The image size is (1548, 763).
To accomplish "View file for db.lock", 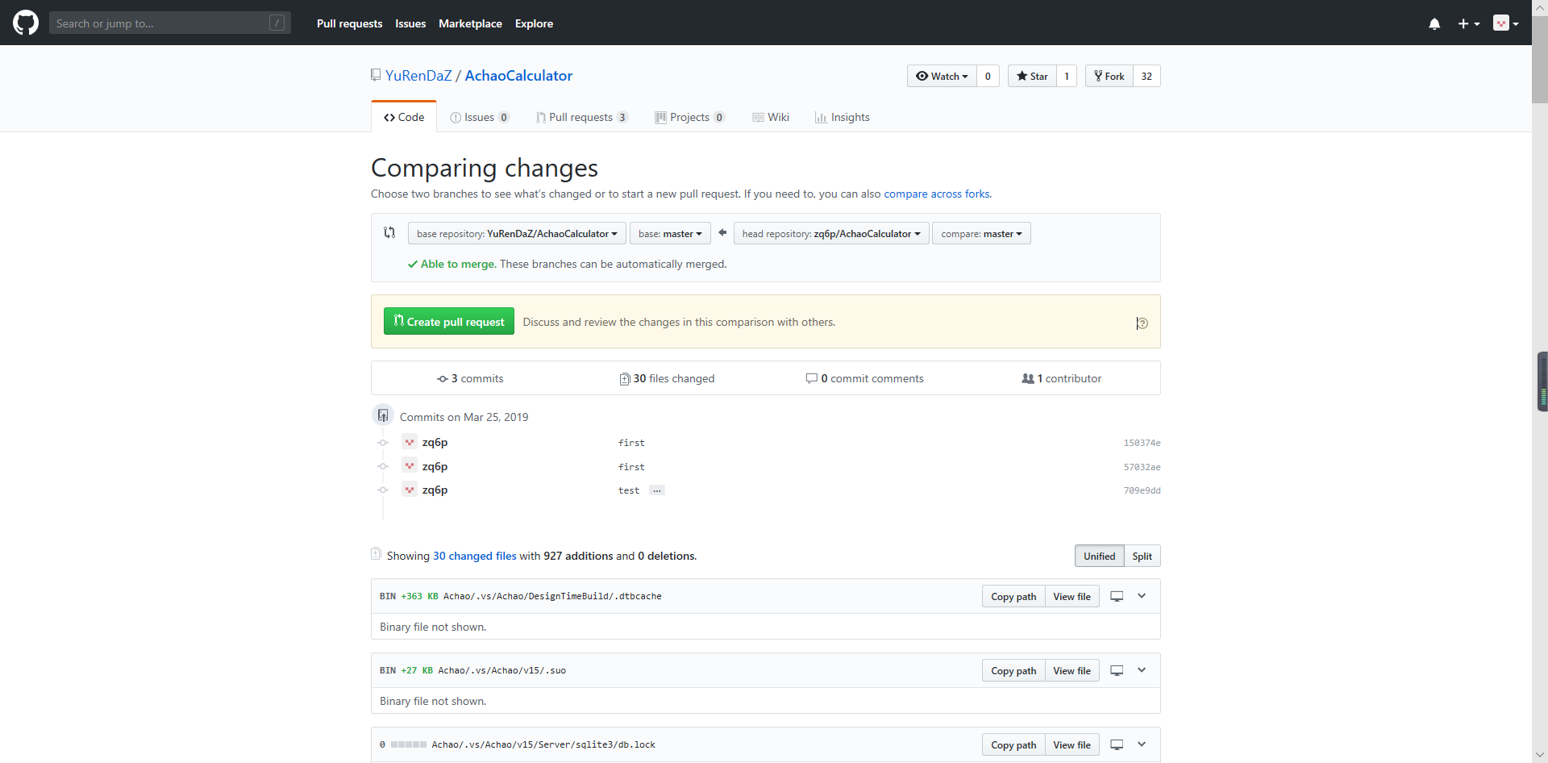I will pos(1072,744).
